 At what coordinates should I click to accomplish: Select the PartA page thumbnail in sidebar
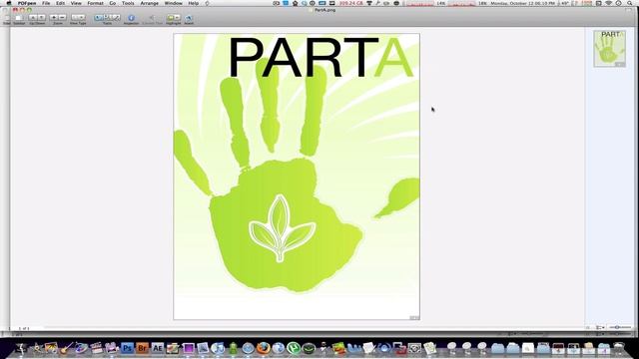pos(610,49)
